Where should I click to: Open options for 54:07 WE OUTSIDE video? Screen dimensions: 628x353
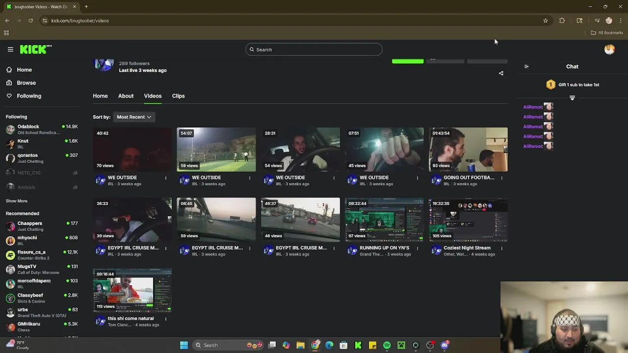pyautogui.click(x=250, y=178)
